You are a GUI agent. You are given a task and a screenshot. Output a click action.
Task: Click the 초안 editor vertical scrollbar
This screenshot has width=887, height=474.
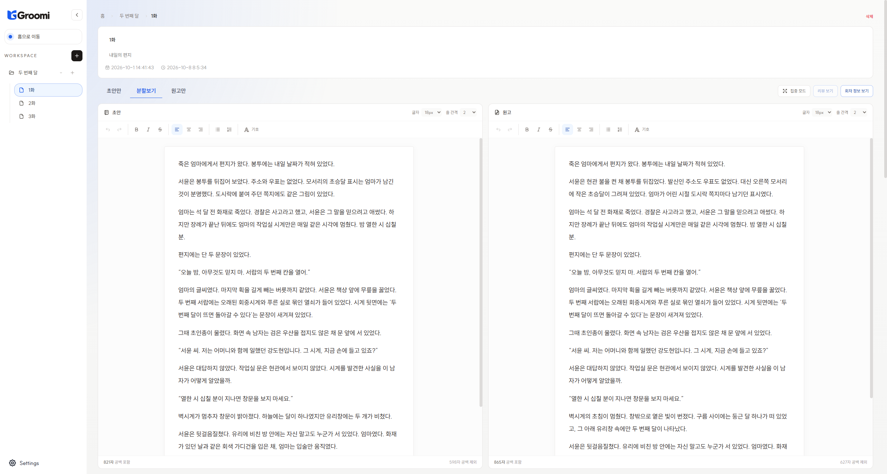[x=481, y=272]
